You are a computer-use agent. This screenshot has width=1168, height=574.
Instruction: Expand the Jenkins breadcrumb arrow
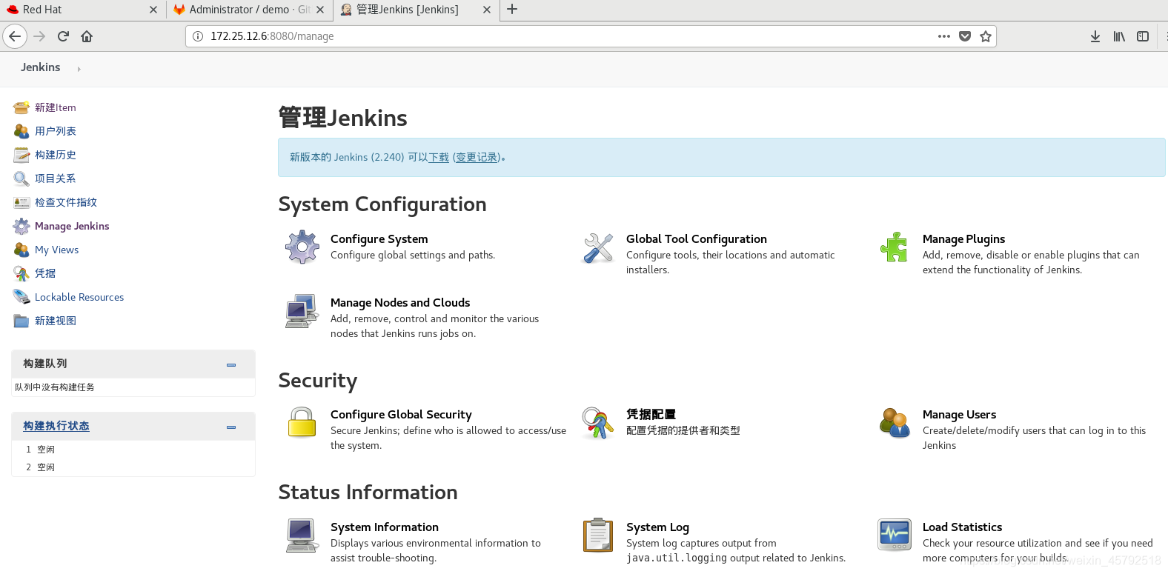79,69
